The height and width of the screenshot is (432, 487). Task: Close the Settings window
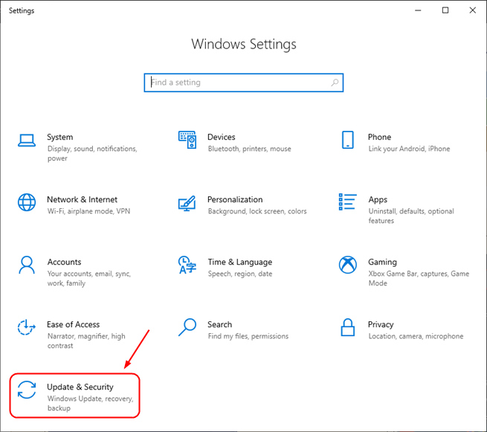[472, 10]
